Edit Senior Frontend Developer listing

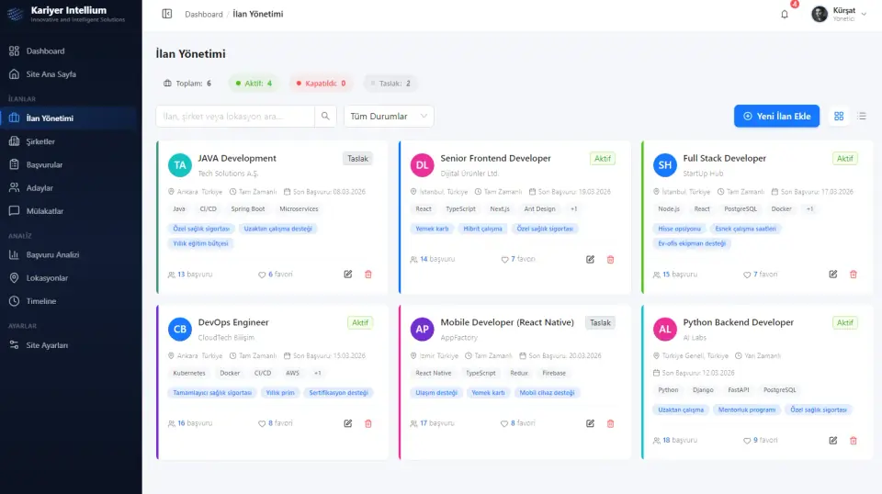click(590, 260)
